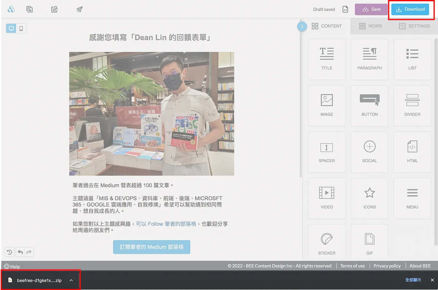Image resolution: width=438 pixels, height=290 pixels.
Task: Click the Save button
Action: pyautogui.click(x=371, y=9)
